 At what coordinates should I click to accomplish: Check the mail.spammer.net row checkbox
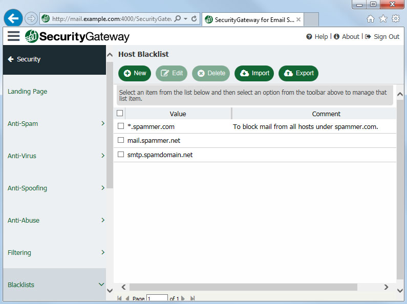pyautogui.click(x=121, y=140)
